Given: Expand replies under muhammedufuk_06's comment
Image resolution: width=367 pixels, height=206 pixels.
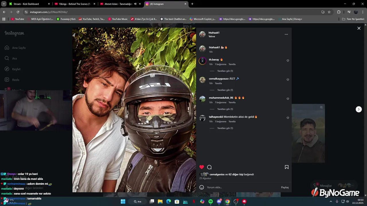Looking at the screenshot, I should pyautogui.click(x=225, y=109).
